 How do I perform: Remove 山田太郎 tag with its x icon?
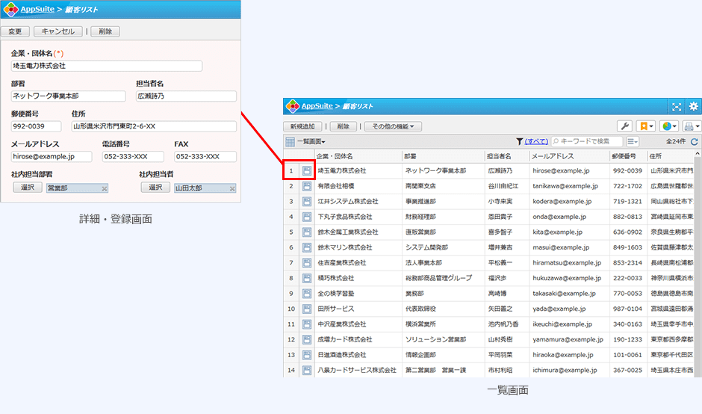[x=232, y=188]
